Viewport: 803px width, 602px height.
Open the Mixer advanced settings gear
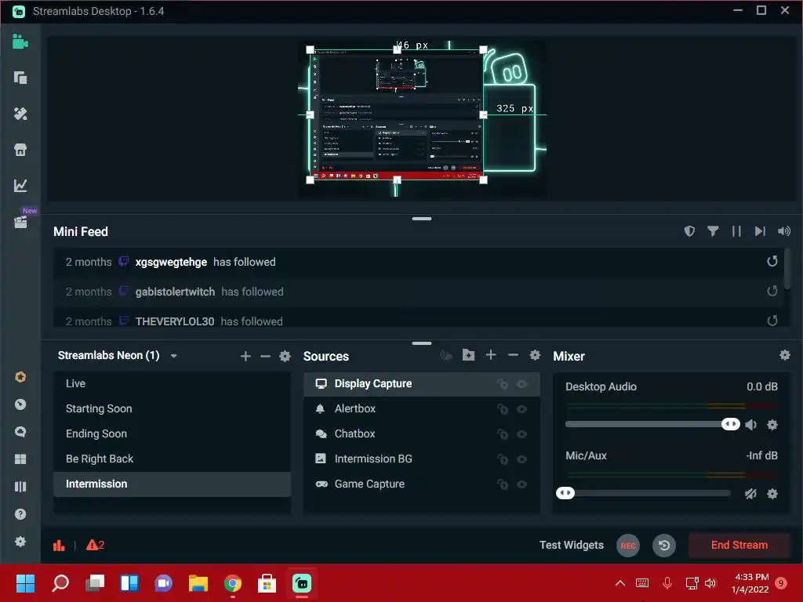784,355
